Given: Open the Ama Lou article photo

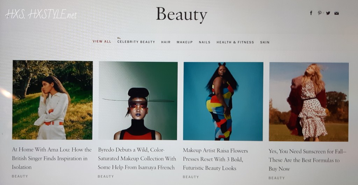Looking at the screenshot, I should pyautogui.click(x=52, y=100).
